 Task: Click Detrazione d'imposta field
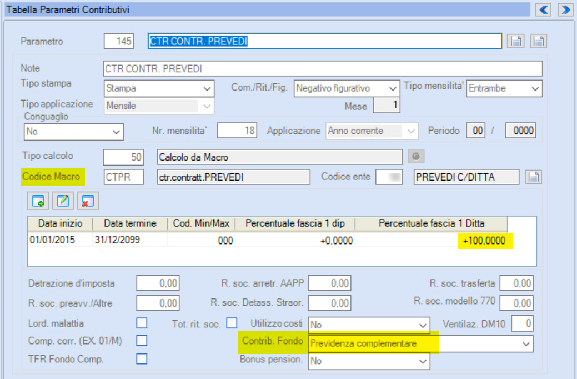tap(158, 283)
